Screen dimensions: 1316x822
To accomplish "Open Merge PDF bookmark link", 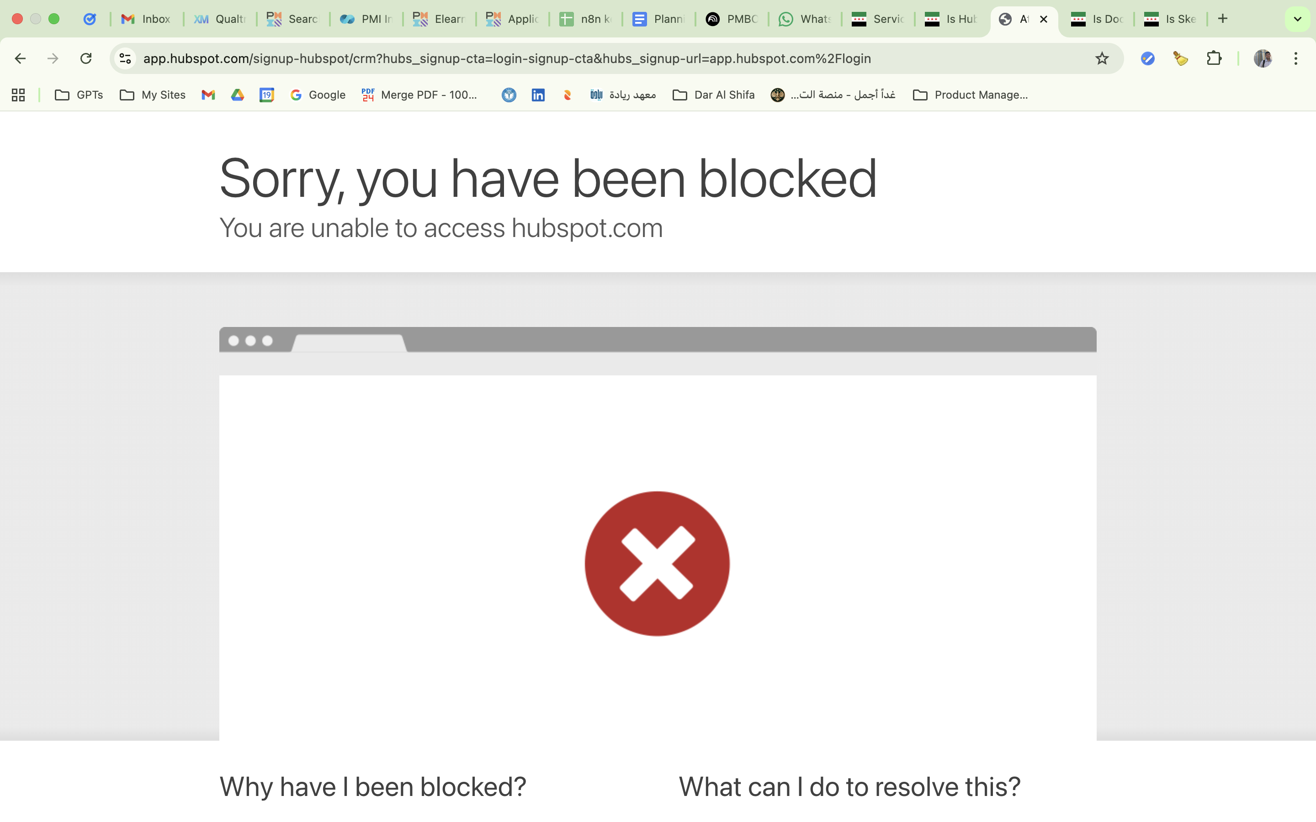I will (x=419, y=95).
